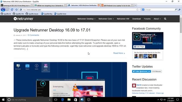
Task: Select QupZilla icon on taskbar
Action: coord(82,99)
